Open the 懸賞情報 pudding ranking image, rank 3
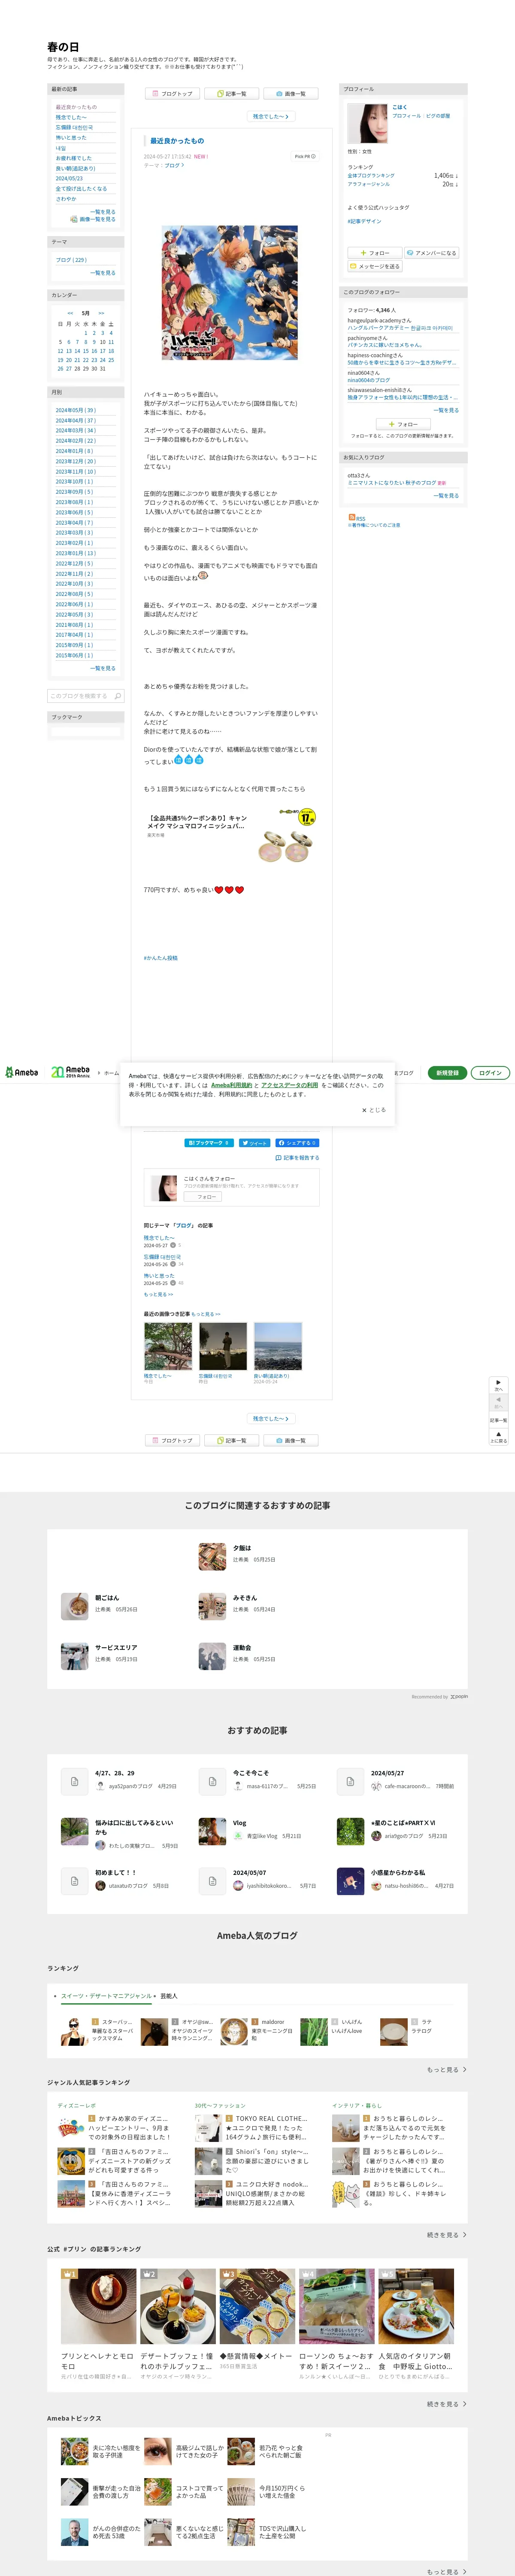Screen dimensions: 515x2576 (257, 2306)
